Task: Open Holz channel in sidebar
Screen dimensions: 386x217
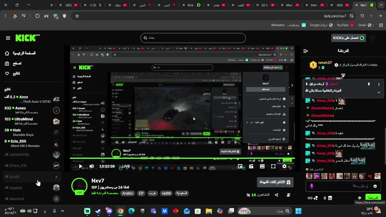Action: (32, 132)
